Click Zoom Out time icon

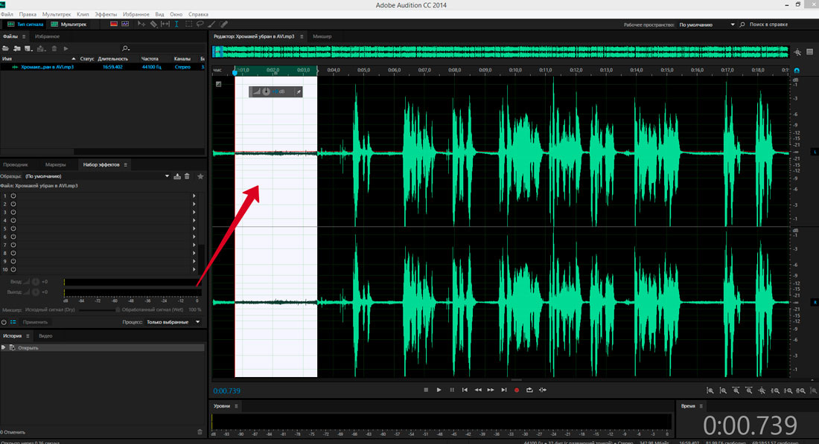[749, 390]
